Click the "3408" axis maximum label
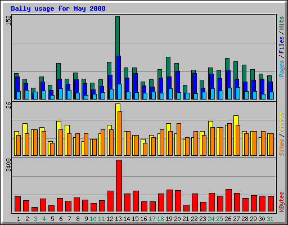 pos(8,165)
